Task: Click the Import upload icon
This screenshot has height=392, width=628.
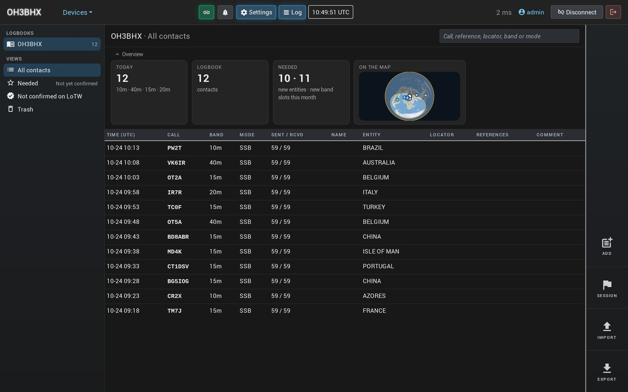Action: [x=607, y=327]
